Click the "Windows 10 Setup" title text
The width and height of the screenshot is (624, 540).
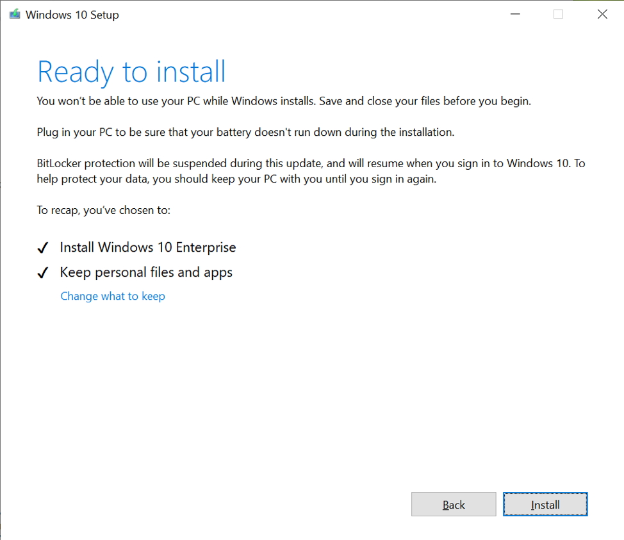(x=71, y=14)
